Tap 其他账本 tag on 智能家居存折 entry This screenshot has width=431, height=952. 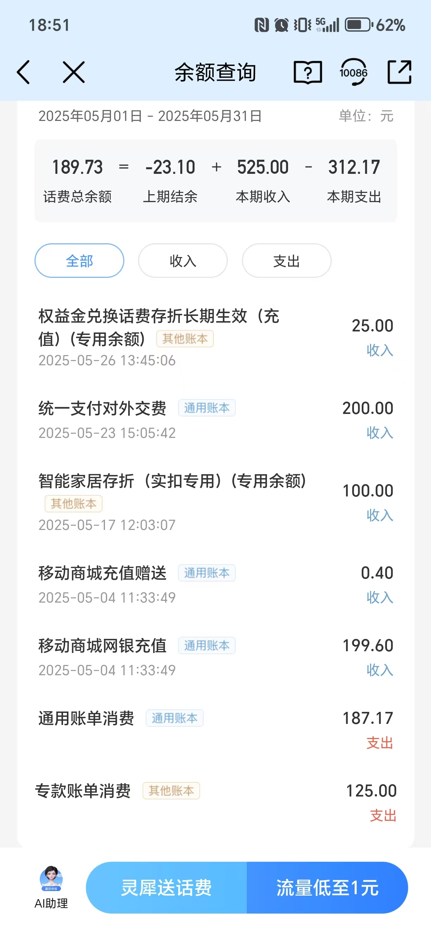[74, 504]
